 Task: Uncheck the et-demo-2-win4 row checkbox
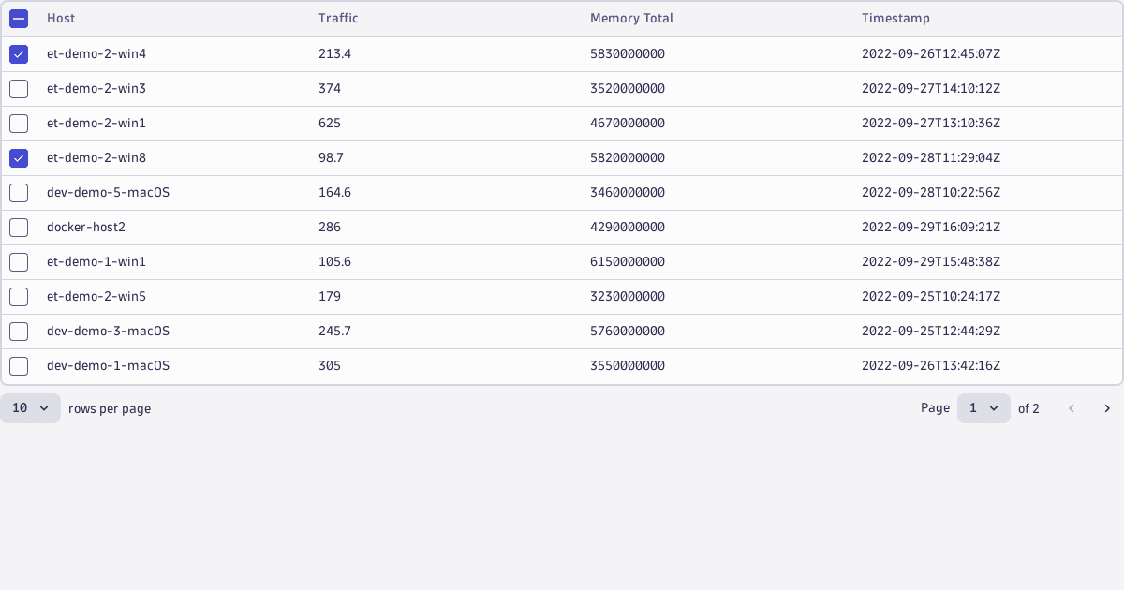(19, 54)
